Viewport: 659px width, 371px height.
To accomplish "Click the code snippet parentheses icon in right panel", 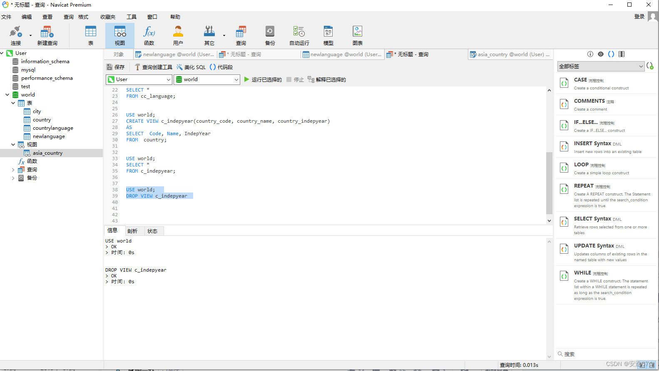I will pos(611,54).
